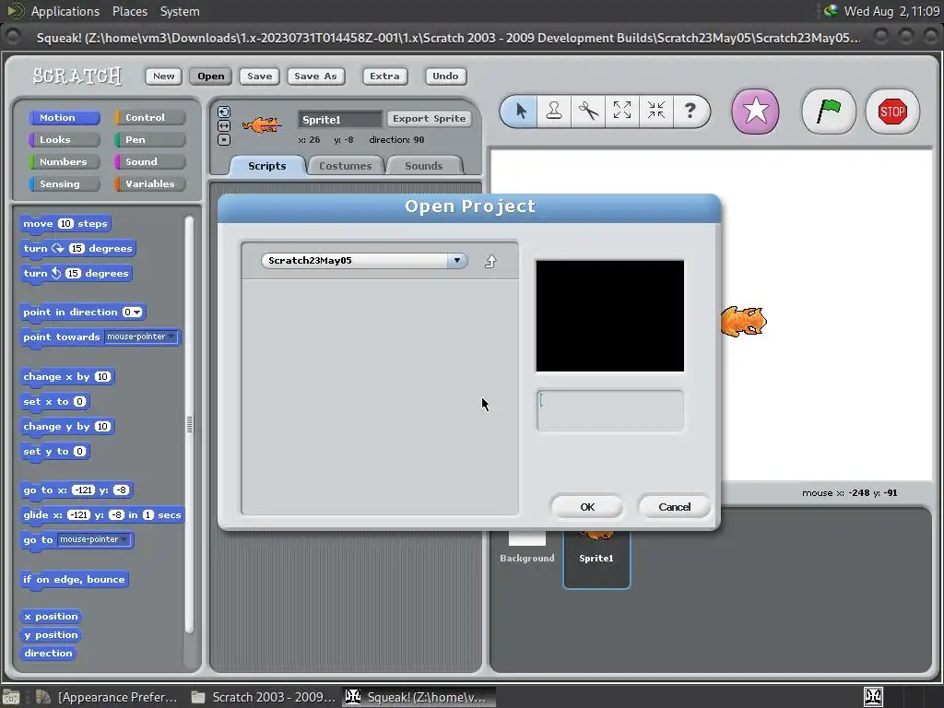Set rotation style to left-right flip
This screenshot has width=944, height=708.
223,125
